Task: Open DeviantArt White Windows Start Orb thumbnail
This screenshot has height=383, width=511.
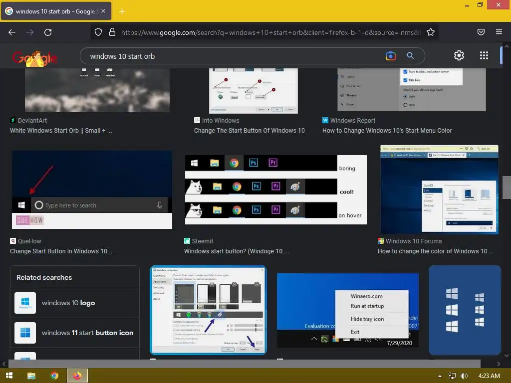Action: (x=97, y=90)
